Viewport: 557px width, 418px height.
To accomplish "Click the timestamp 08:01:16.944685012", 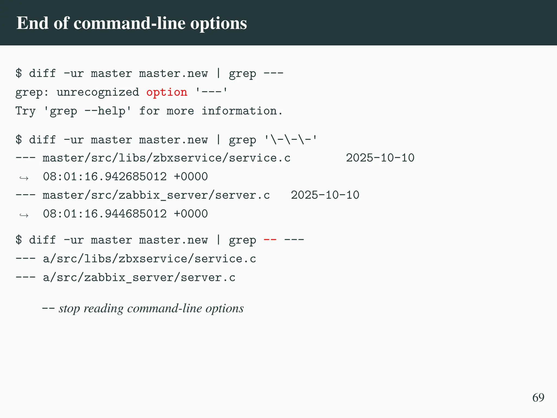I will [105, 214].
